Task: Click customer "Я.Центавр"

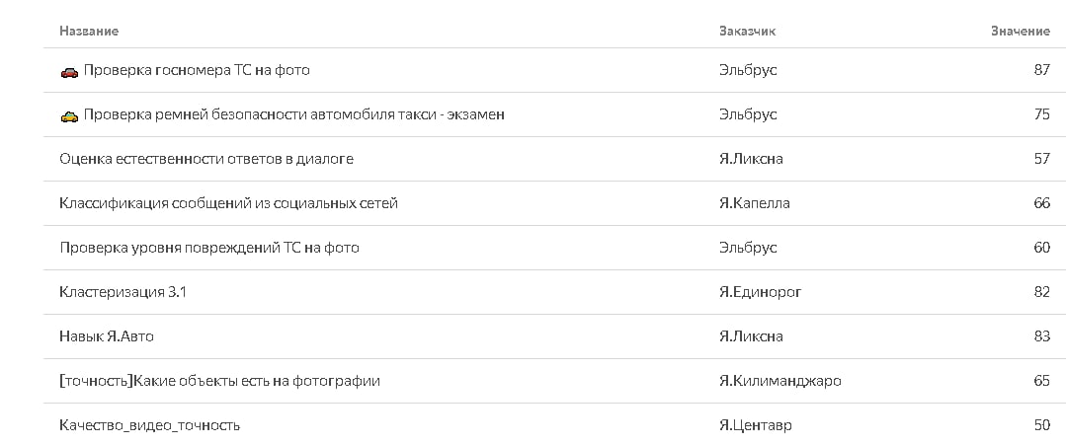Action: pos(756,426)
